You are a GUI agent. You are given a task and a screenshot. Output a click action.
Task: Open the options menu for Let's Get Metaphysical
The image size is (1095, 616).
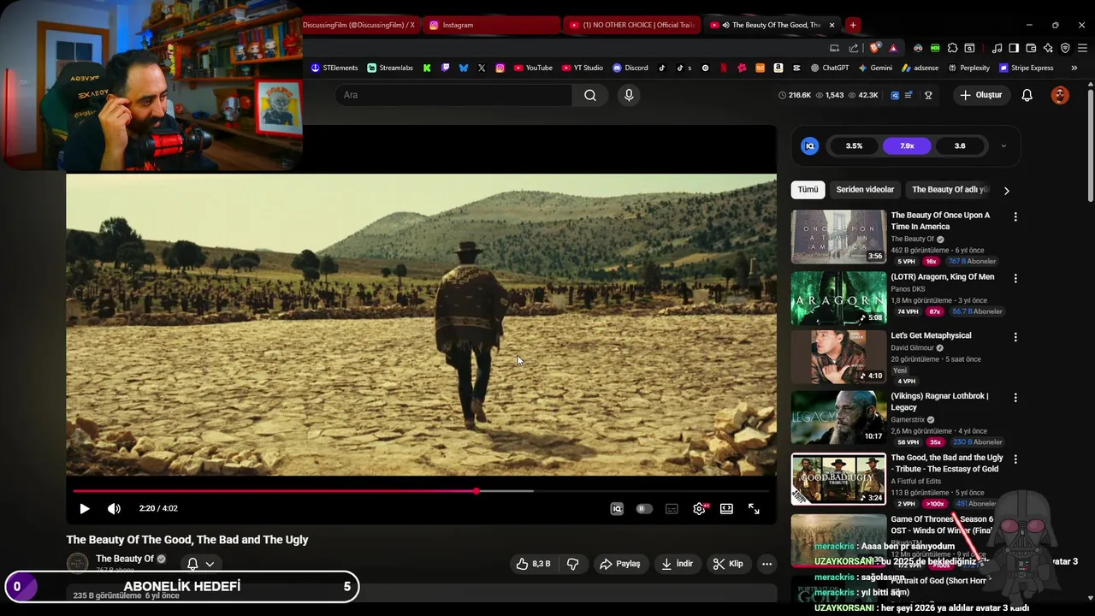(x=1015, y=338)
